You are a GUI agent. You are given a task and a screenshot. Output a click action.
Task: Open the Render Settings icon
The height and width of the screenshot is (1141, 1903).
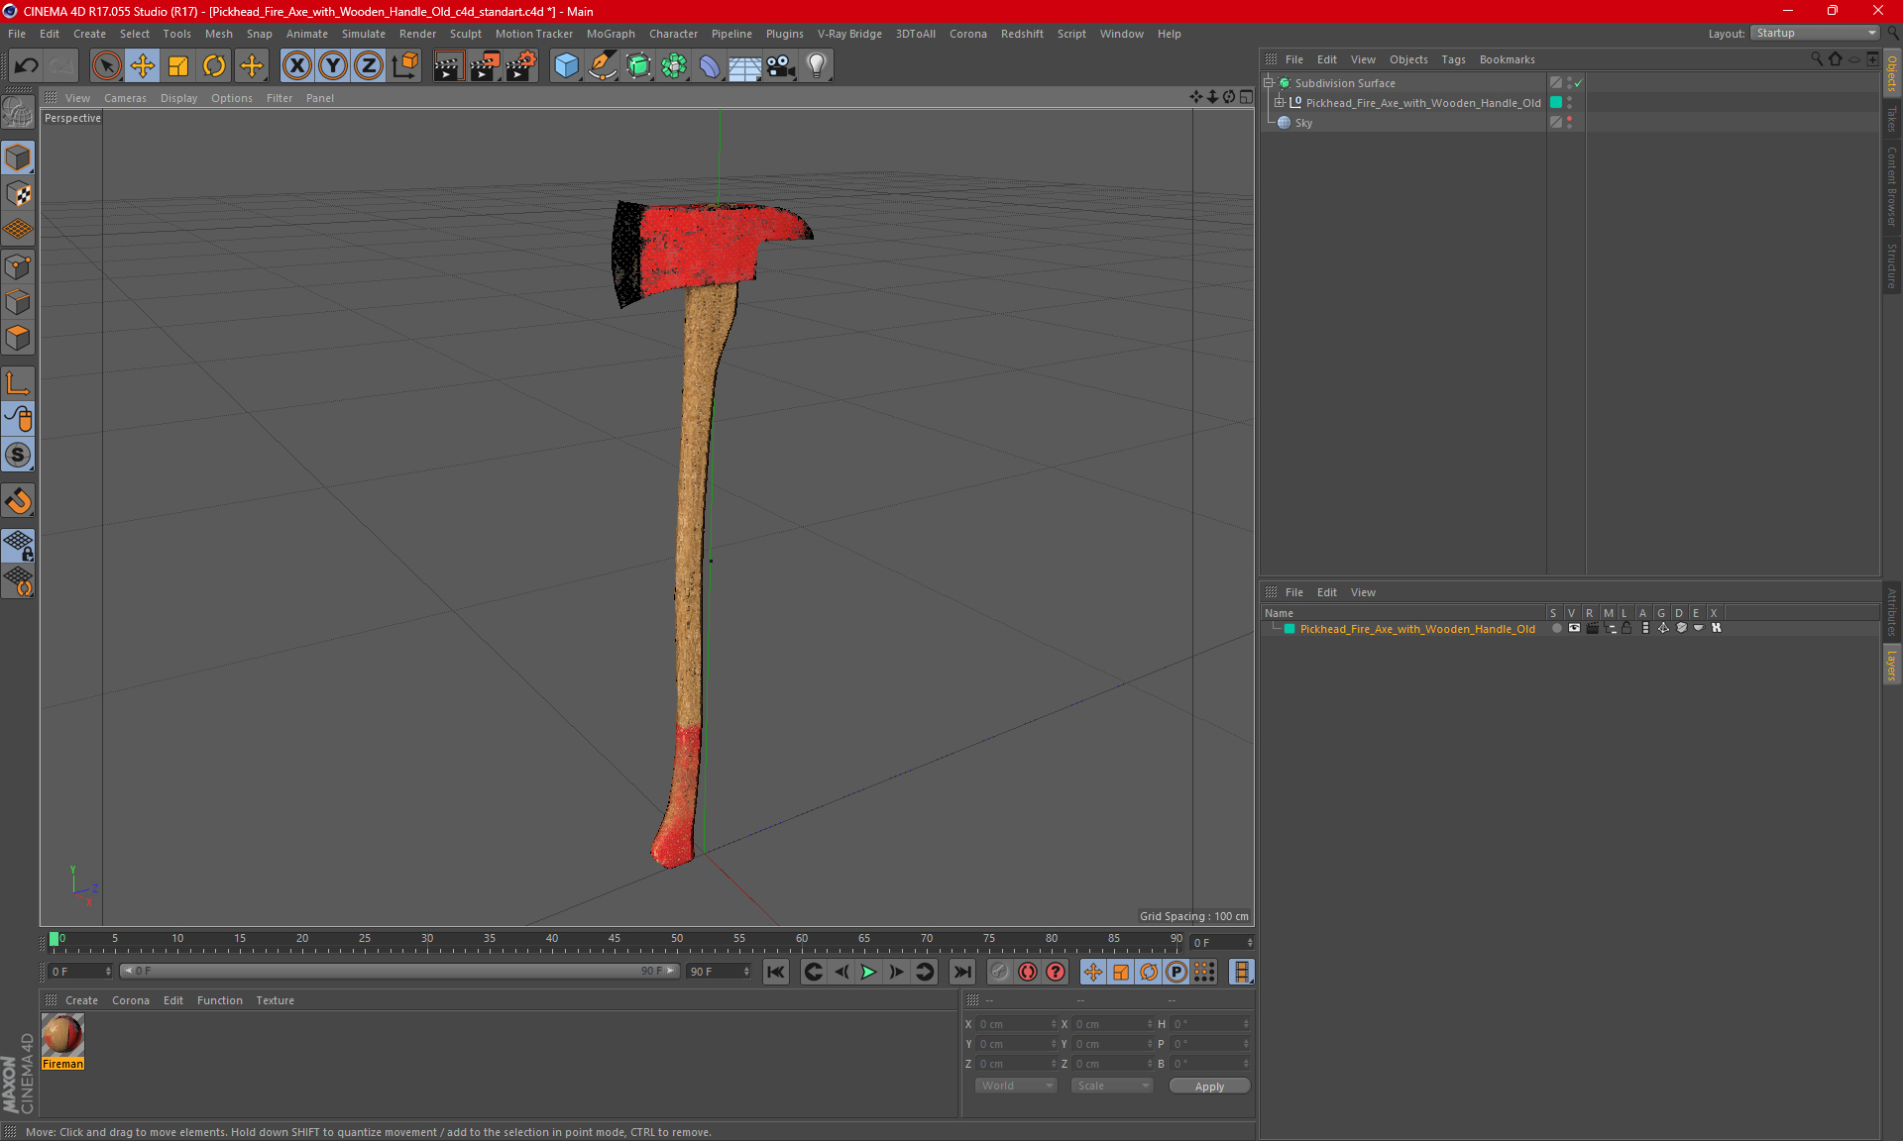pyautogui.click(x=520, y=66)
